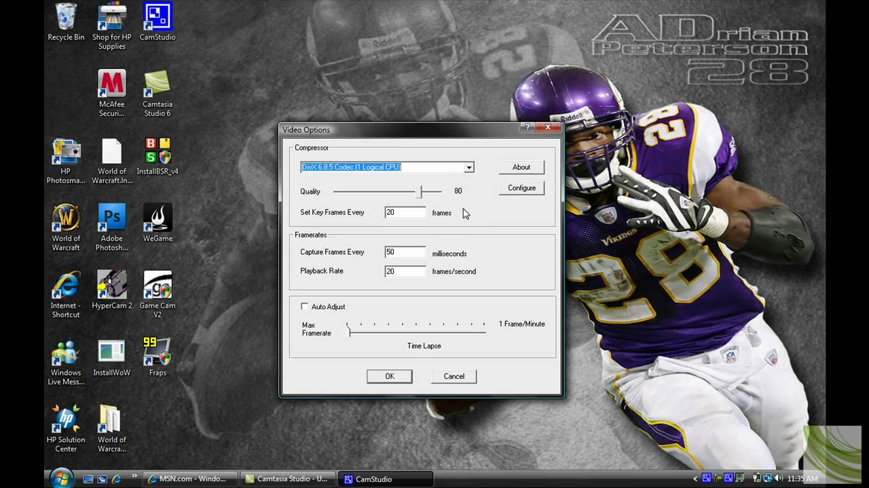Switch to MSN.com window taskbar button

coord(191,479)
